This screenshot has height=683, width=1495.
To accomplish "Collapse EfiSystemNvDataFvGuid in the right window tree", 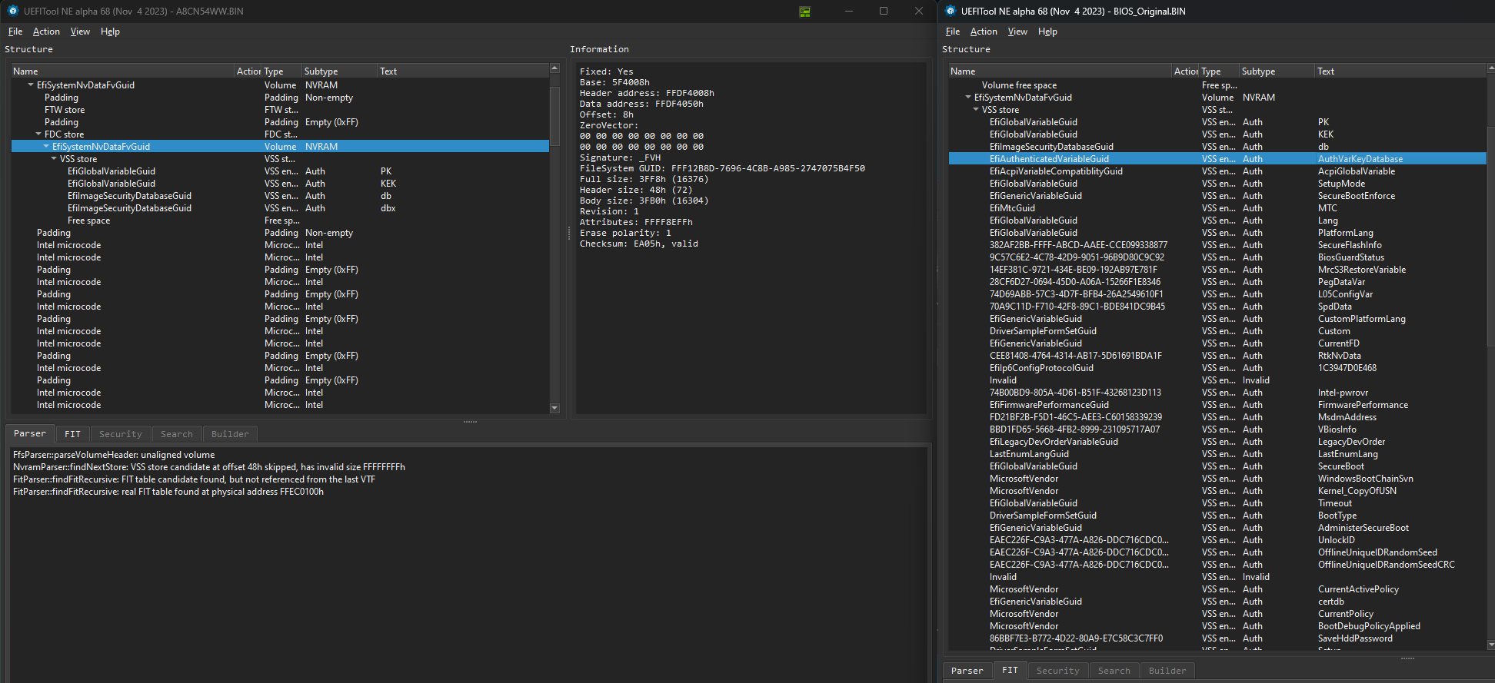I will coord(968,98).
